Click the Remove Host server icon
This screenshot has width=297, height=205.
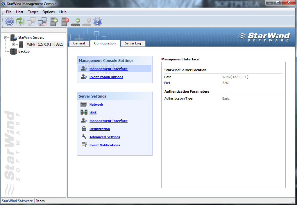(65, 21)
